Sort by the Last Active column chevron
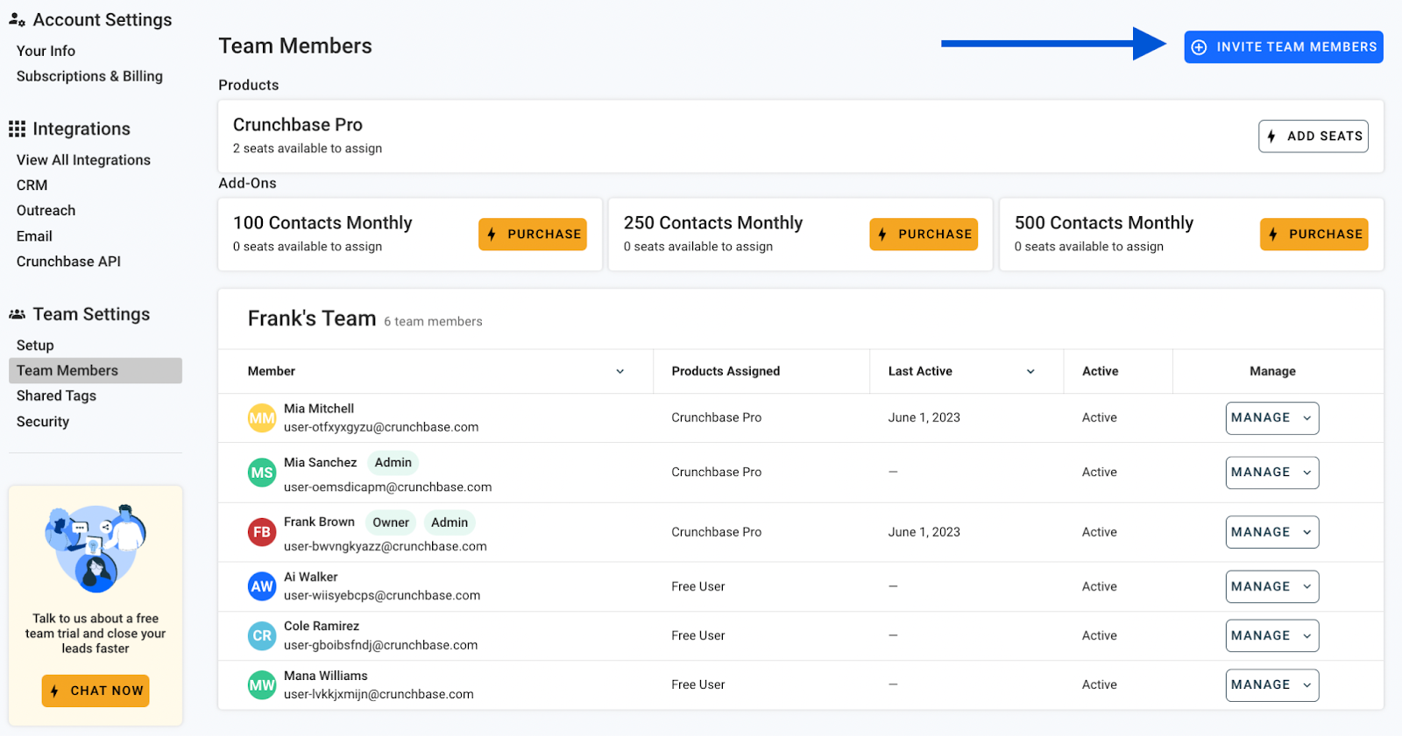This screenshot has height=736, width=1402. tap(1030, 372)
